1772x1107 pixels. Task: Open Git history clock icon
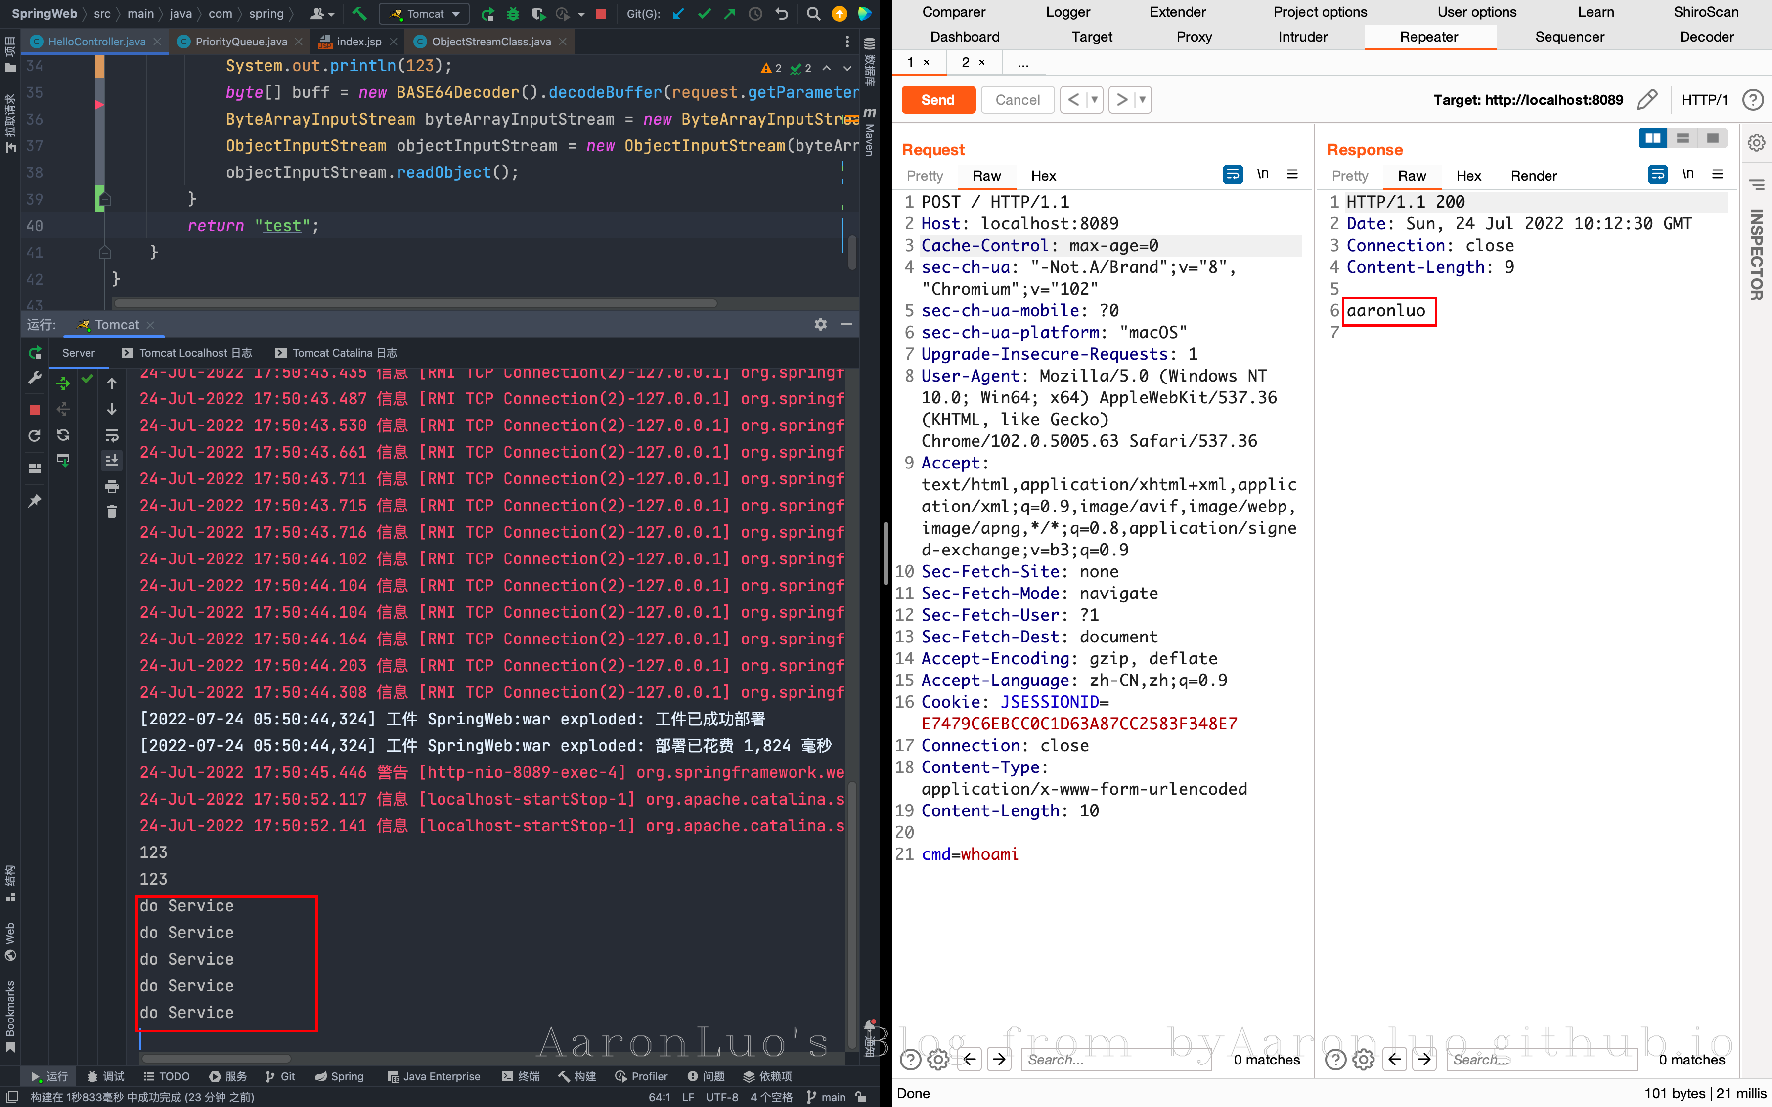click(755, 14)
